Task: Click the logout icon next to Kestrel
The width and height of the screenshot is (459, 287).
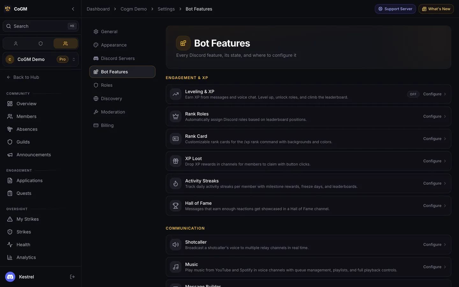Action: coord(72,277)
